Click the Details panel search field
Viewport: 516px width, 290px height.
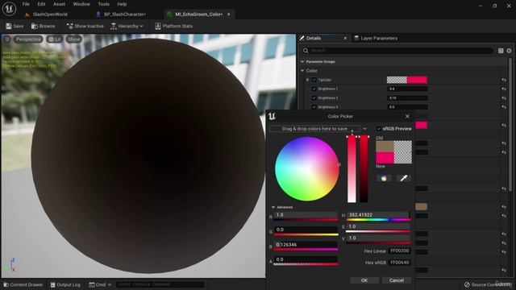point(402,51)
